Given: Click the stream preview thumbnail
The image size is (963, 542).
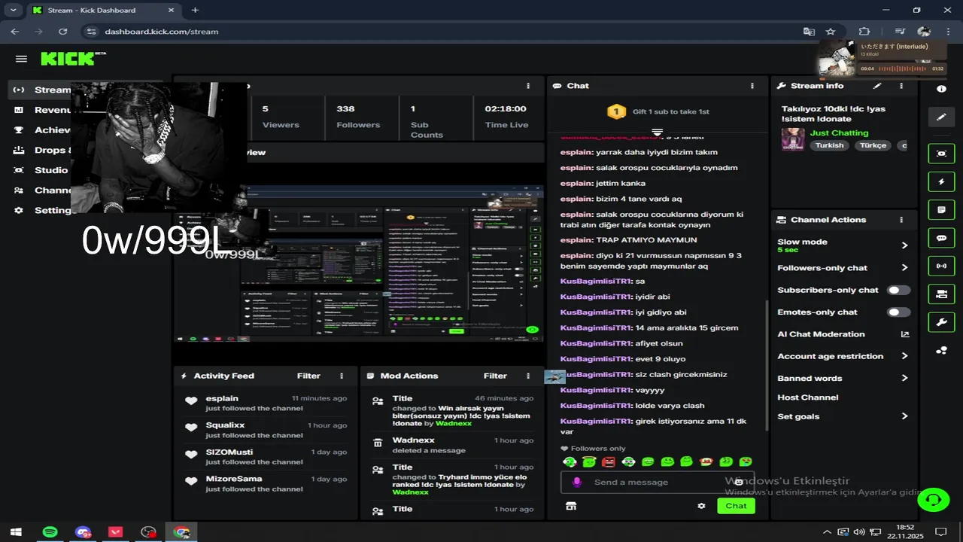Looking at the screenshot, I should 359,263.
